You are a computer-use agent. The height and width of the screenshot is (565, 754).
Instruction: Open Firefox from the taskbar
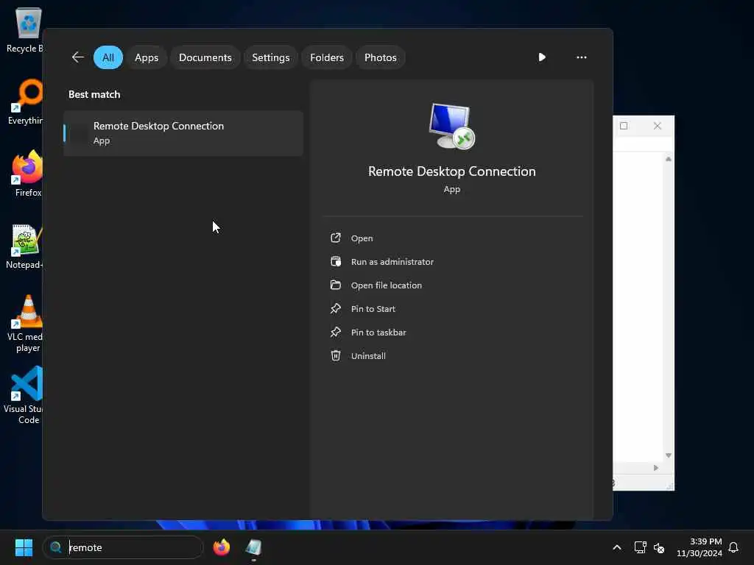pos(222,547)
